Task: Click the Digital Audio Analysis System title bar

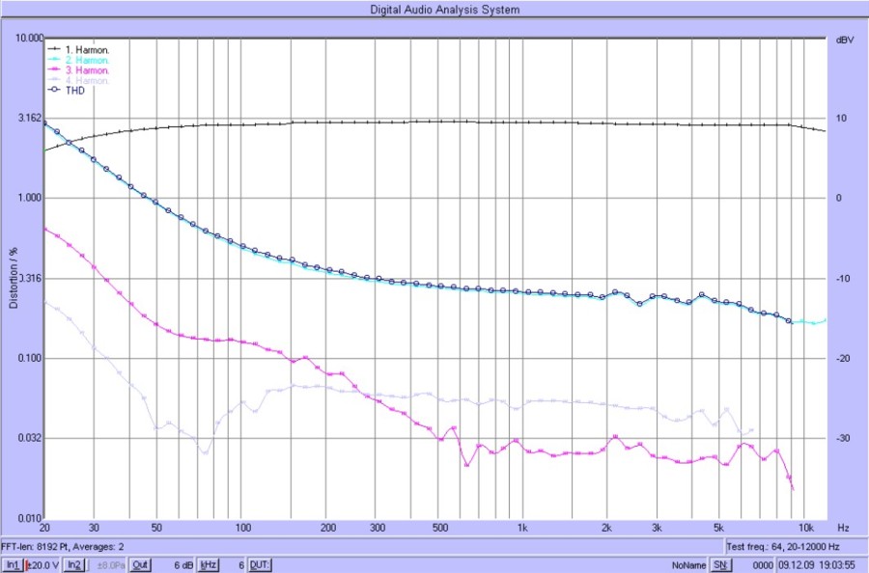Action: click(445, 10)
